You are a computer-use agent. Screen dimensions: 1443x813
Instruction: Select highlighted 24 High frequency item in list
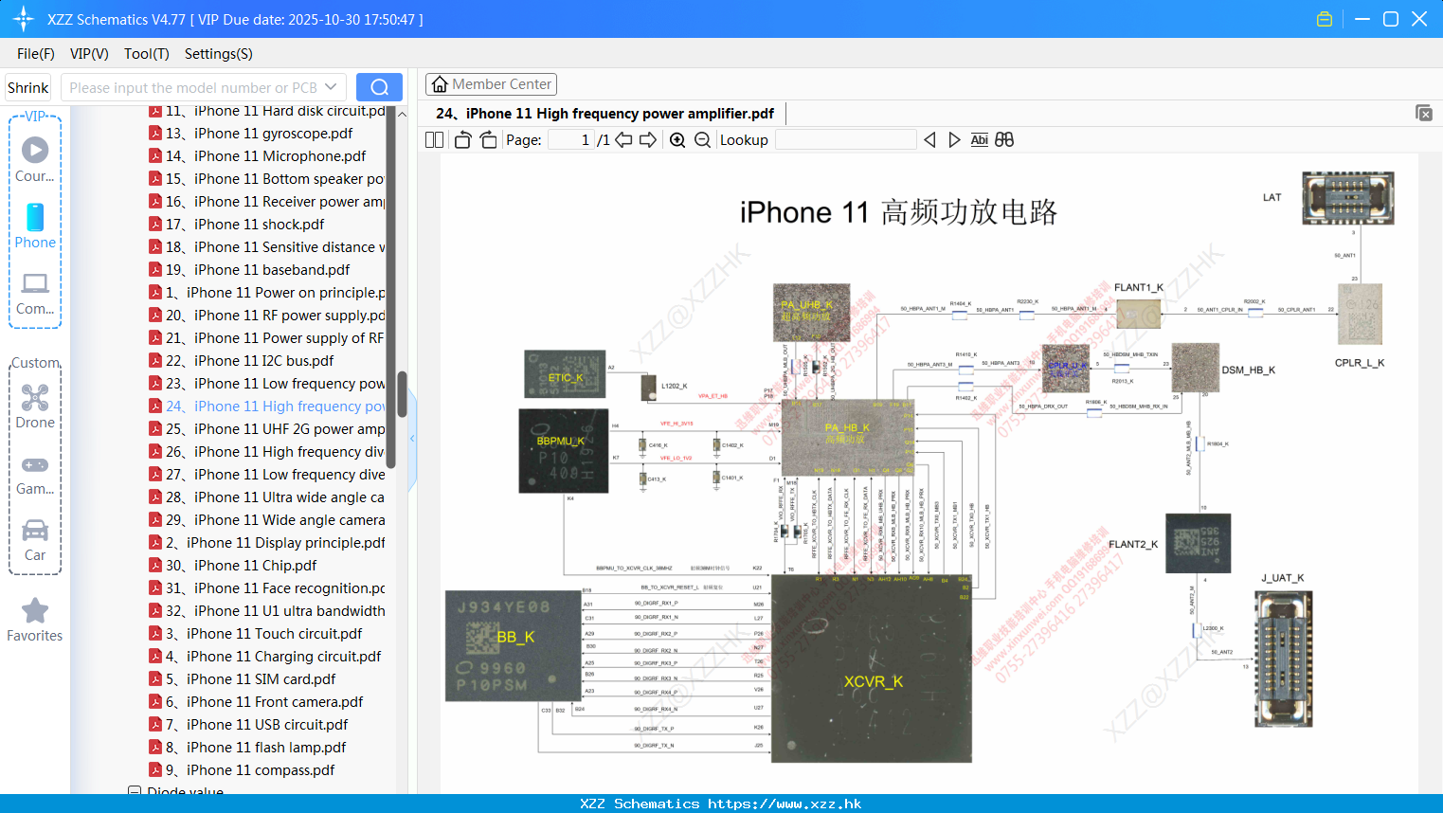267,406
